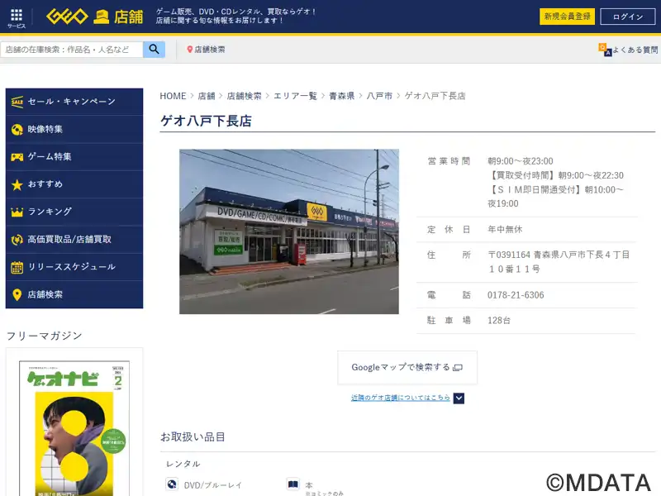661x496 pixels.
Task: Click the SALE tag icon in sidebar
Action: pos(17,102)
